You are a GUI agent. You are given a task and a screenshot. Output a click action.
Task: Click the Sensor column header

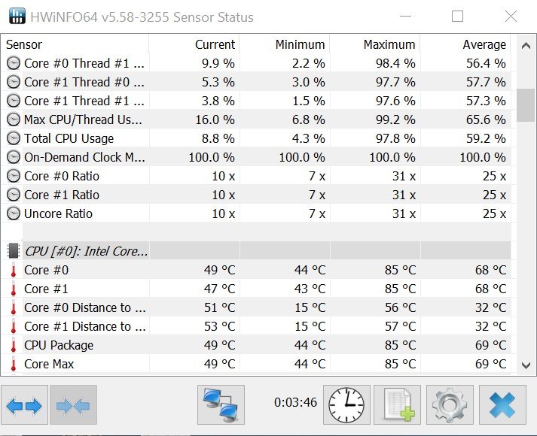point(75,44)
